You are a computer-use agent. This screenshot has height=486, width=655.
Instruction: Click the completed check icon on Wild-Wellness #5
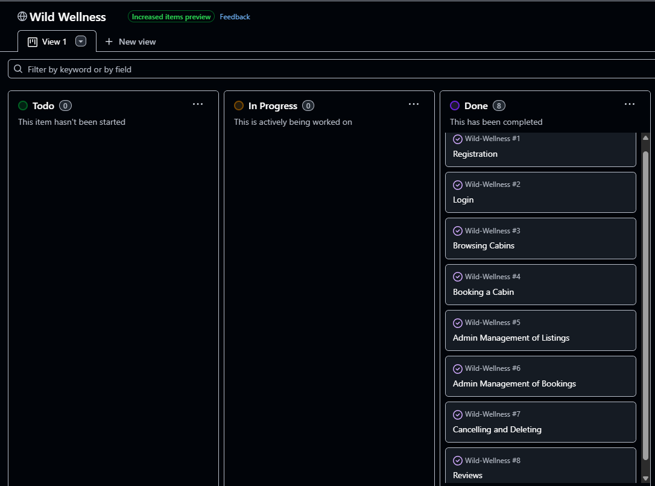pos(458,323)
